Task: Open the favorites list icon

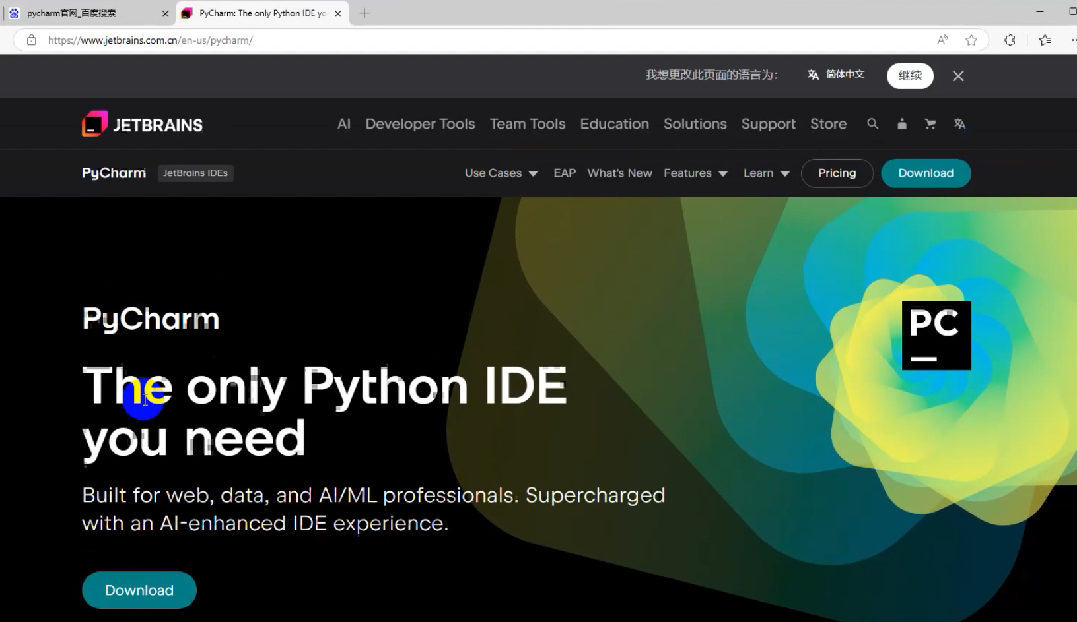Action: click(x=1045, y=40)
